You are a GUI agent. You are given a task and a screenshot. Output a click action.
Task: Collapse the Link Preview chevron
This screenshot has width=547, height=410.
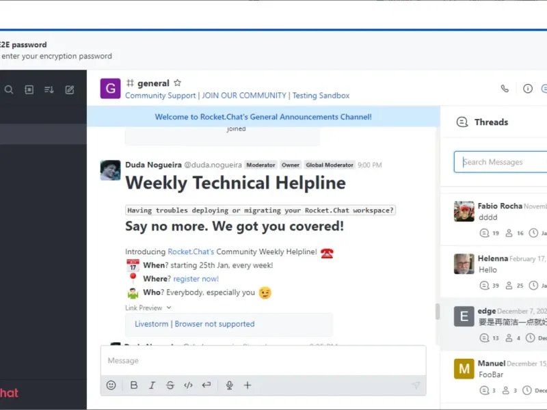point(169,307)
